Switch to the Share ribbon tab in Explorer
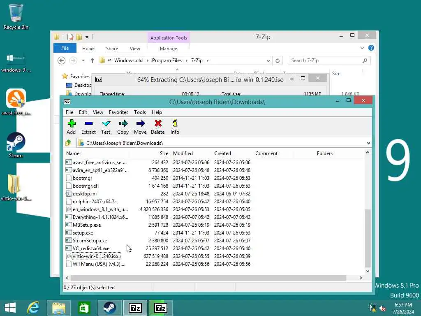The image size is (421, 316). (112, 49)
